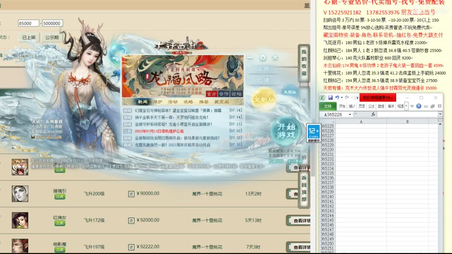Open Excel 审阅 Review tab
This screenshot has width=452, height=254.
click(x=391, y=106)
